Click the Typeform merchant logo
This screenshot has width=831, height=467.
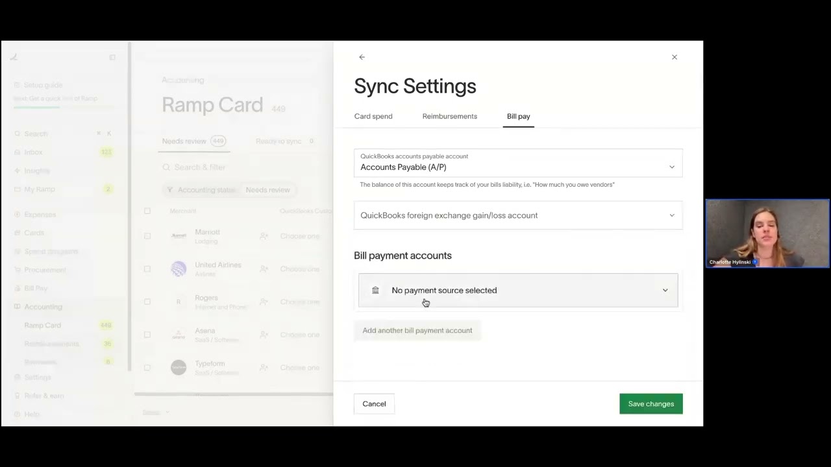coord(179,368)
